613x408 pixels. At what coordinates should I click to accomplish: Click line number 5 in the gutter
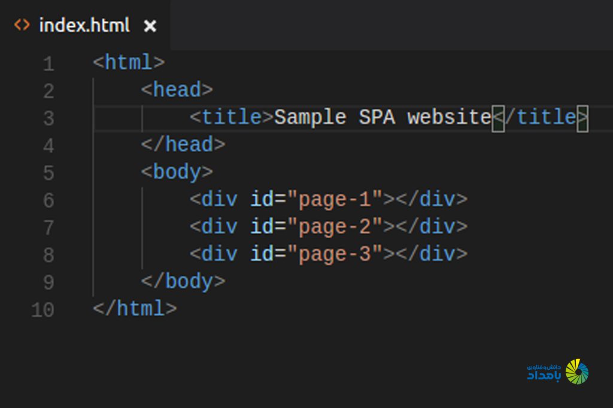point(48,173)
